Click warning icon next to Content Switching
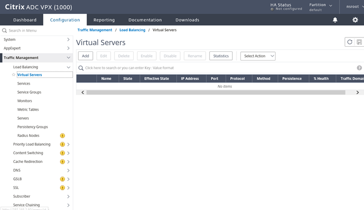Viewport: 364px width, 210px height. [63, 153]
